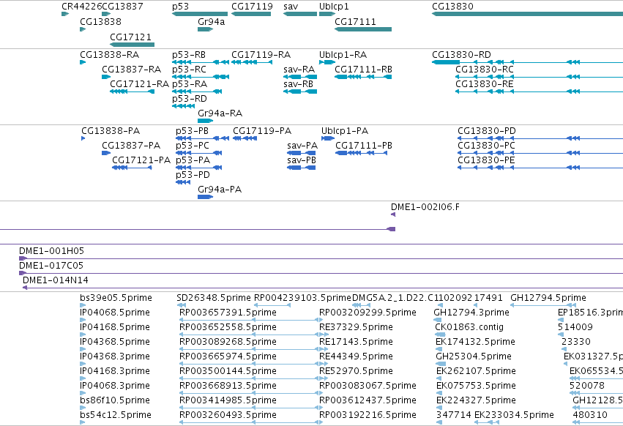This screenshot has width=623, height=426.
Task: Click EST SD26348.5prime
Action: (214, 298)
